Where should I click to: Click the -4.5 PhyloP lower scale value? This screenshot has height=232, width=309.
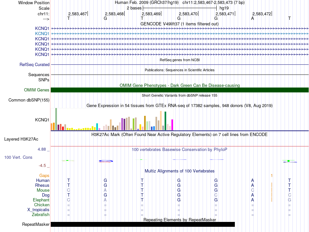click(x=42, y=166)
